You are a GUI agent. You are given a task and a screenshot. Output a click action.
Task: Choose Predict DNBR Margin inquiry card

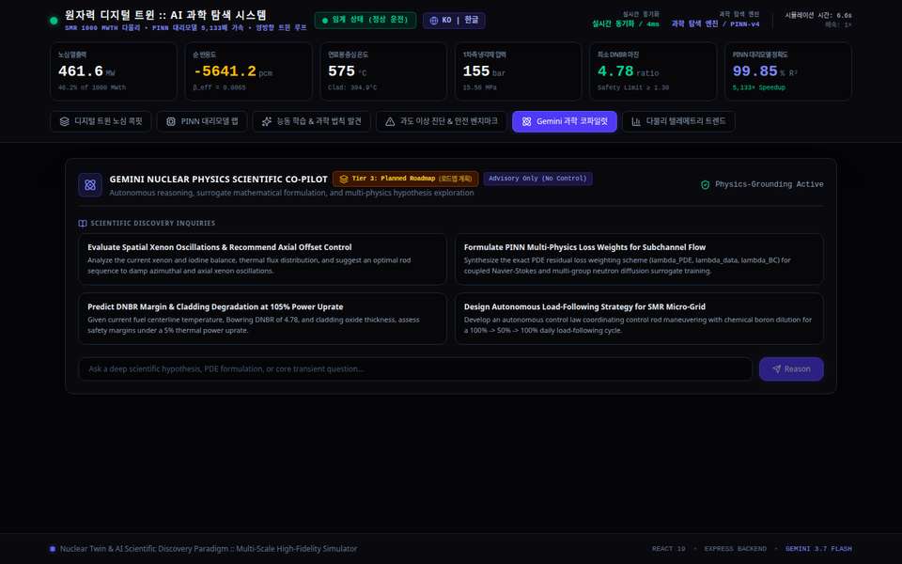[x=262, y=319]
